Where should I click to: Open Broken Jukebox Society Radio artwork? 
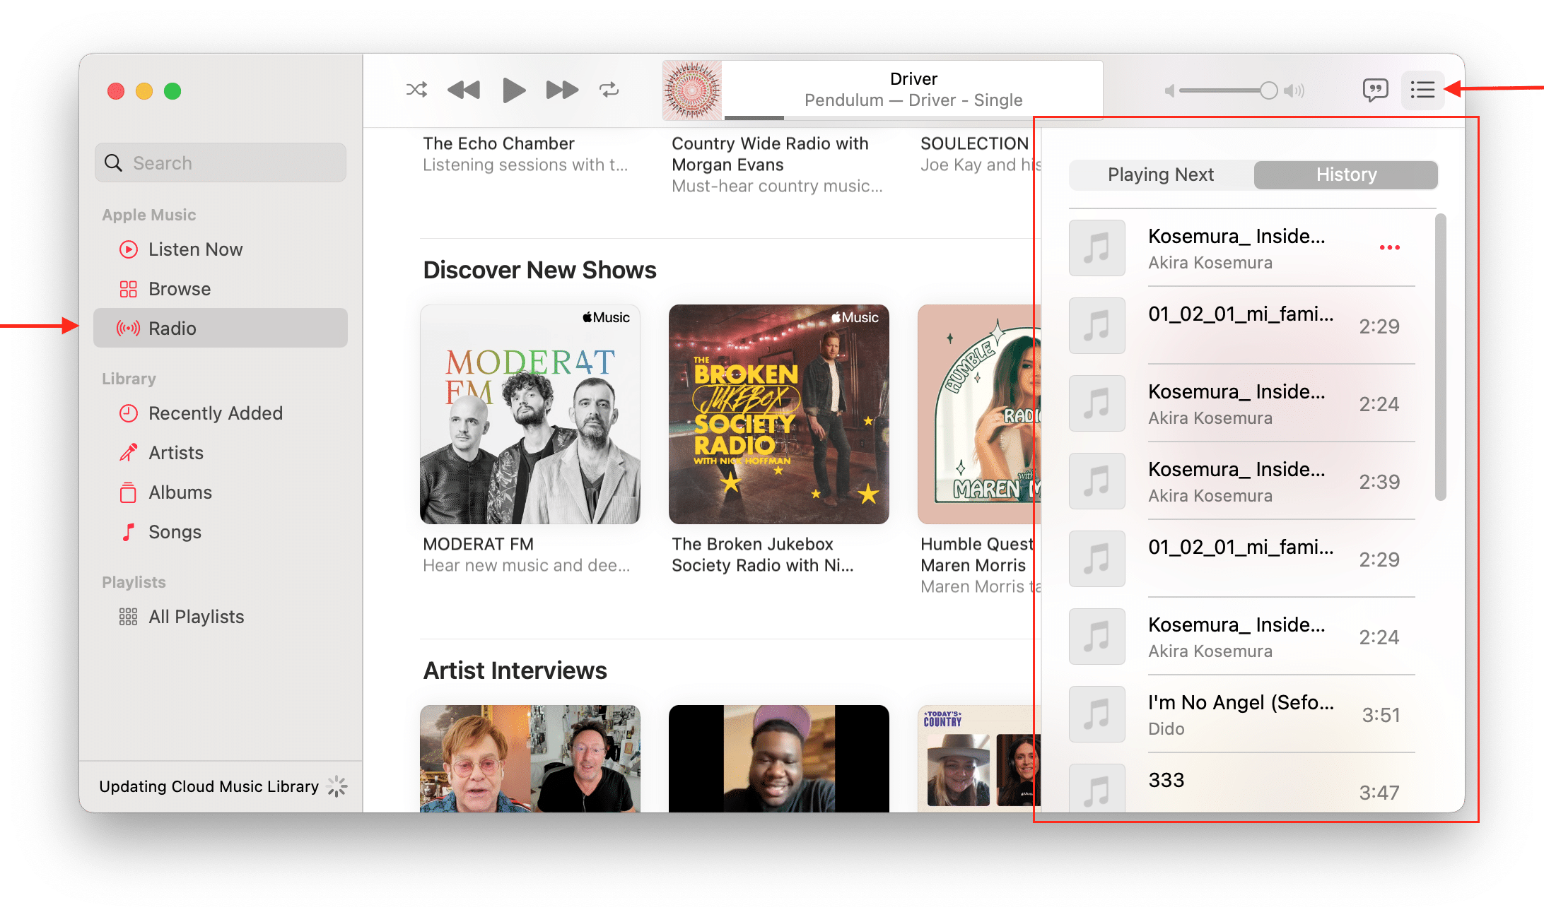point(779,414)
